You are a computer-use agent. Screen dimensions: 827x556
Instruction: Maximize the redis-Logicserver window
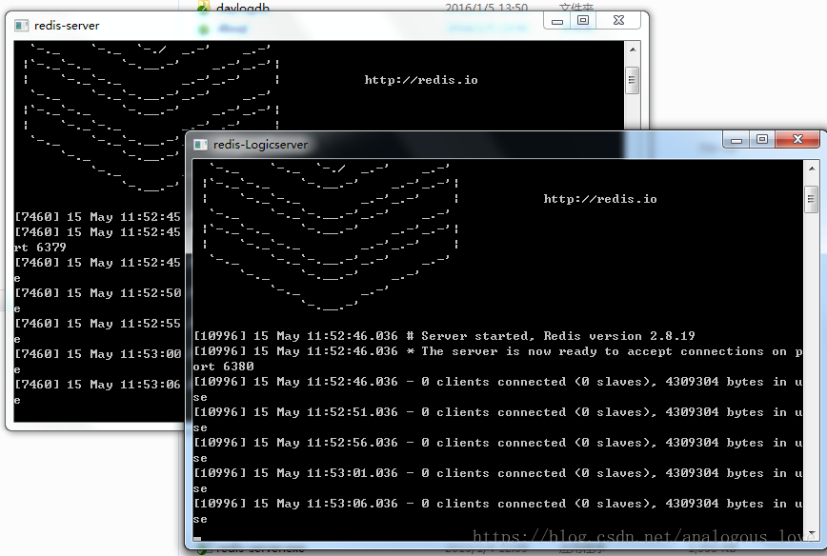click(761, 140)
